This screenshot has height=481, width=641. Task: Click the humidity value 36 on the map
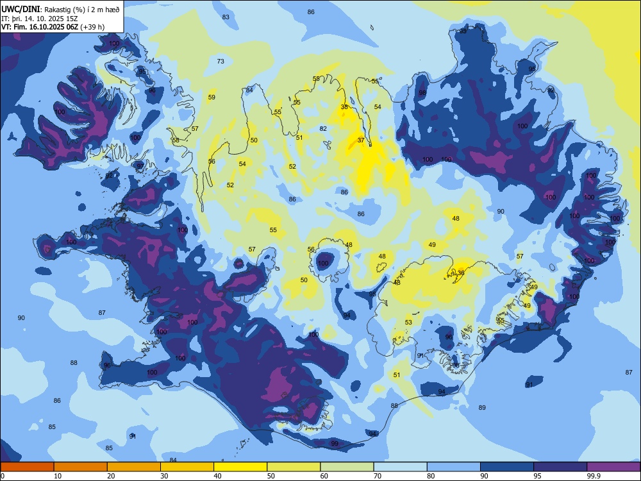click(461, 273)
